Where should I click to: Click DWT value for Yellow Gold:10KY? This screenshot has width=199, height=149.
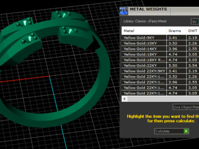tap(193, 43)
